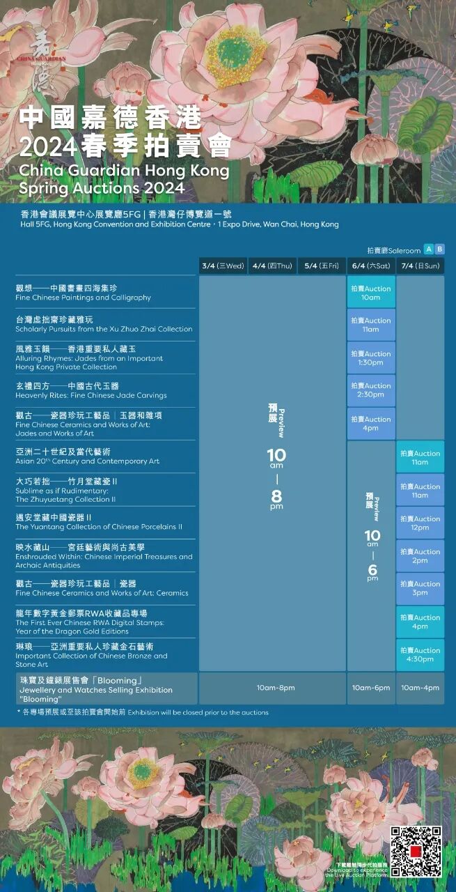This screenshot has height=892, width=456.
Task: Select the Saleroom B badge
Action: tap(439, 249)
